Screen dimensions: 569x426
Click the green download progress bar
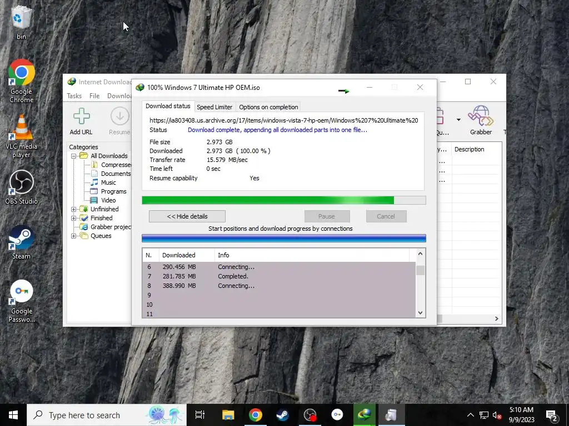coord(284,200)
